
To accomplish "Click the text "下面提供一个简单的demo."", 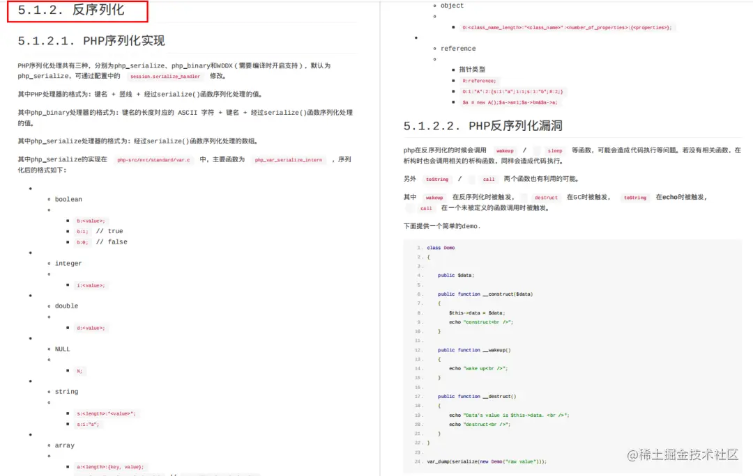I will 442,226.
